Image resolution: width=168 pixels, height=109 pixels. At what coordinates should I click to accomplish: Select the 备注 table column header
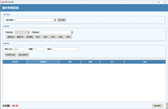pyautogui.click(x=145, y=62)
